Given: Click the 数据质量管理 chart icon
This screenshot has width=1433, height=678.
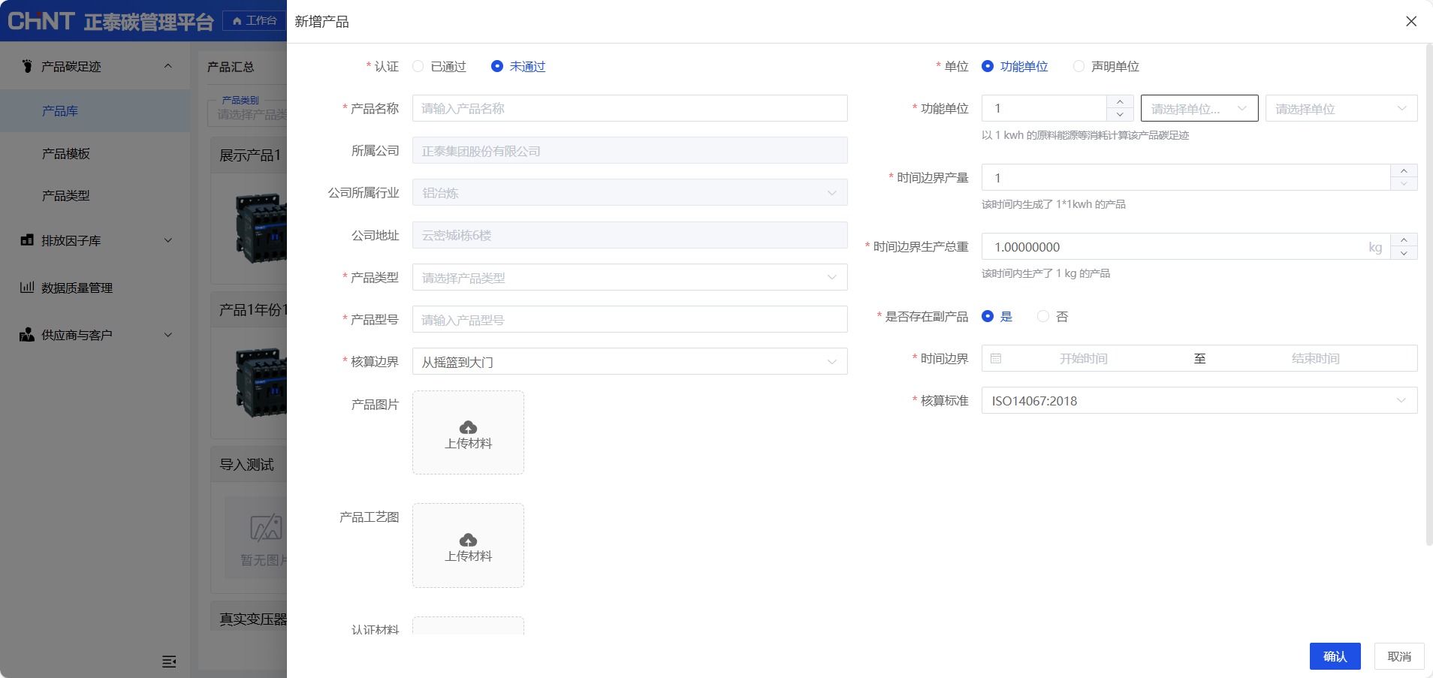Looking at the screenshot, I should pyautogui.click(x=27, y=287).
